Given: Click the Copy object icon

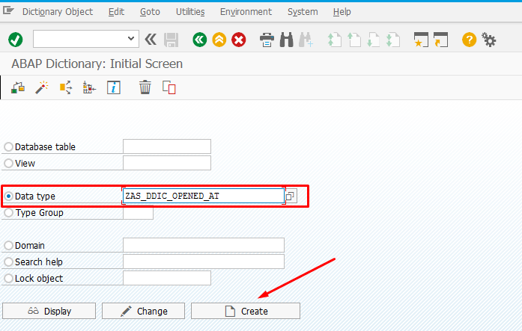Looking at the screenshot, I should (x=169, y=88).
